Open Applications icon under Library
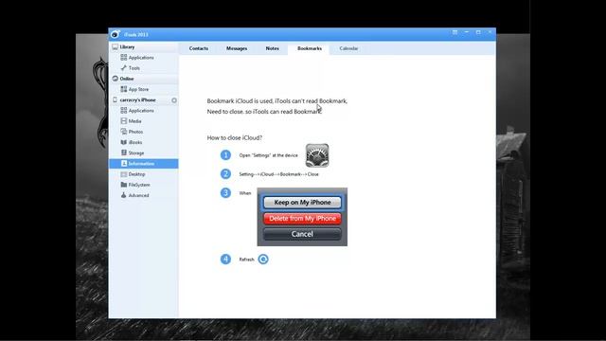Viewport: 606px width, 341px height. 124,57
